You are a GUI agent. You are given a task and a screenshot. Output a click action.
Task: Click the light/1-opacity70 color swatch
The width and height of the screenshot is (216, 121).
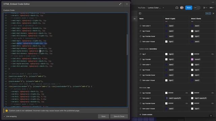192,98
